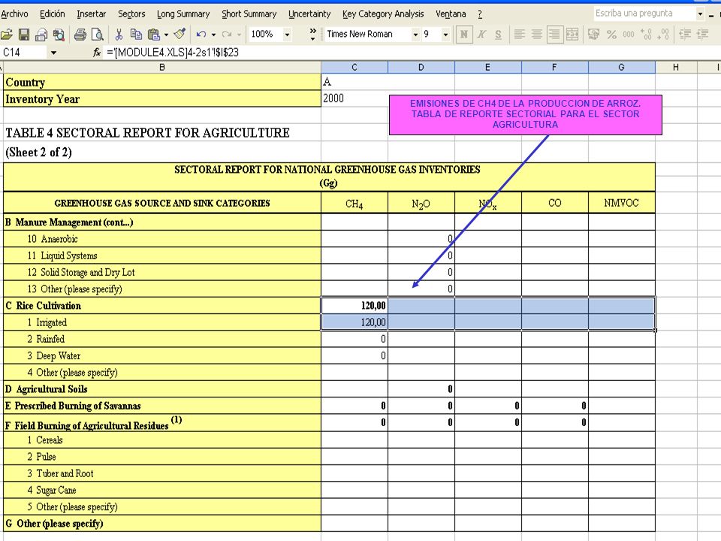Click the Cut scissors icon
Viewport: 721px width, 541px height.
point(119,34)
